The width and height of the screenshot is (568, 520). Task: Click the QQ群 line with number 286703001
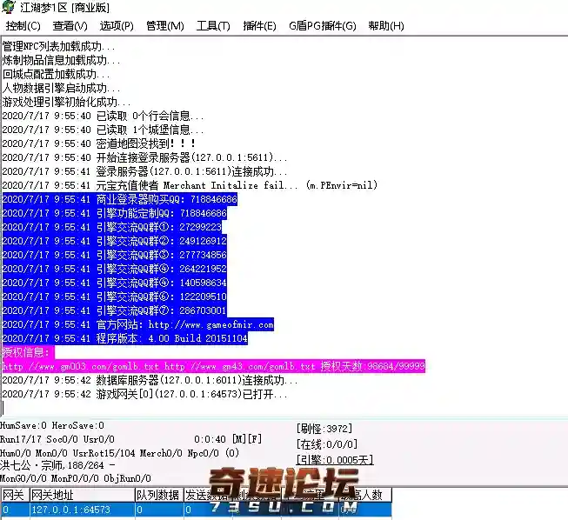pyautogui.click(x=115, y=310)
